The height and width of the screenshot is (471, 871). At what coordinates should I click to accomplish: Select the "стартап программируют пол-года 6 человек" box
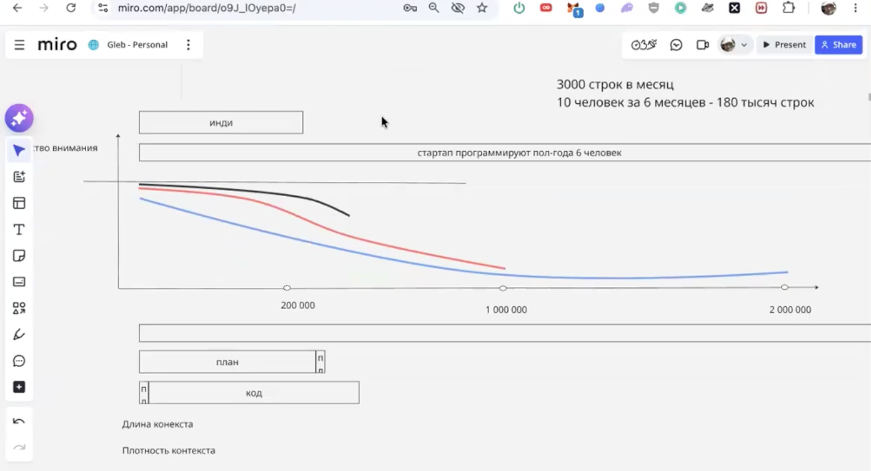pyautogui.click(x=505, y=153)
